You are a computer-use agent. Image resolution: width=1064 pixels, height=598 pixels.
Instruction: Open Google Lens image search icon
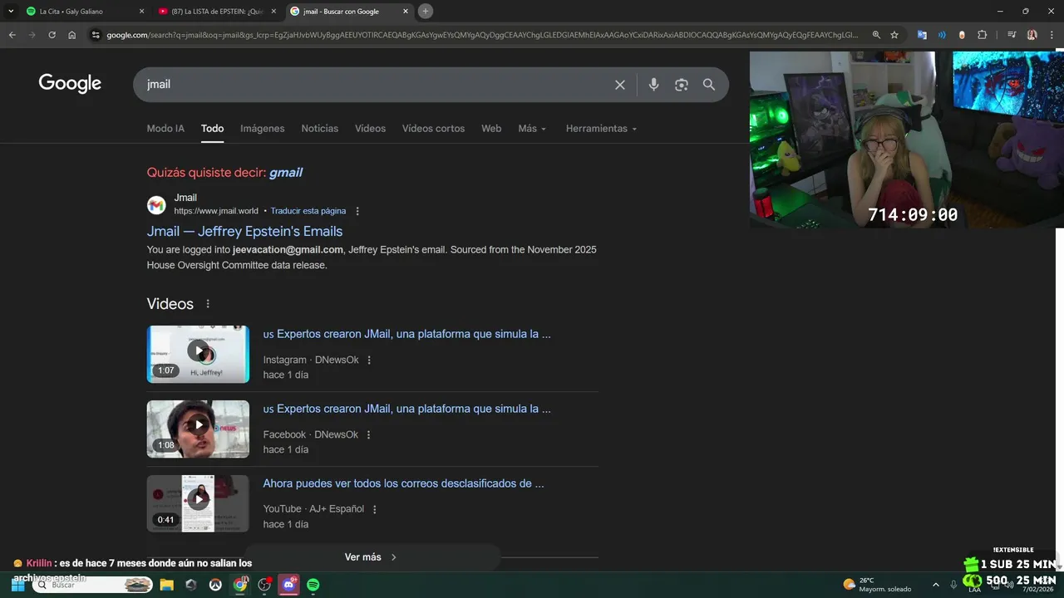coord(682,85)
